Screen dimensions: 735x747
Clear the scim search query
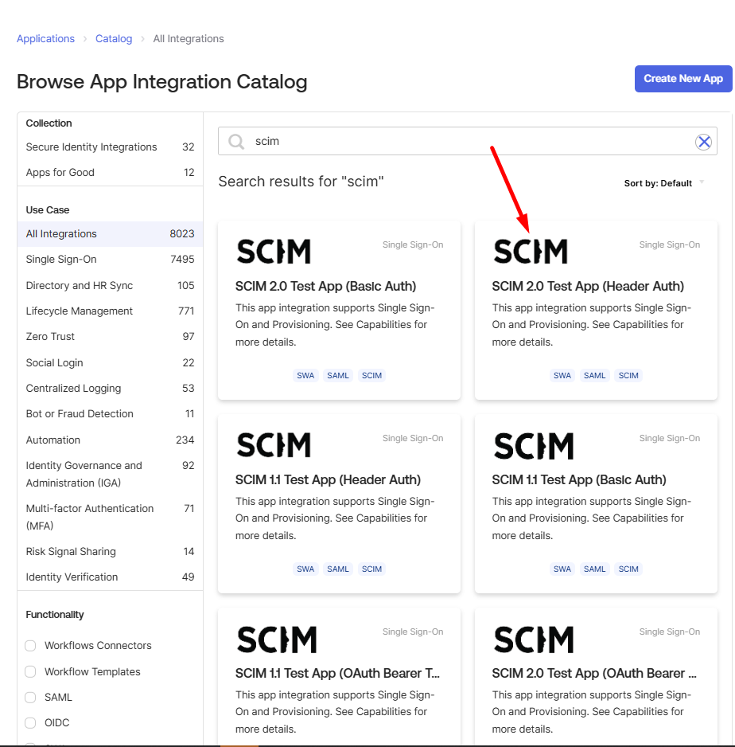coord(704,142)
